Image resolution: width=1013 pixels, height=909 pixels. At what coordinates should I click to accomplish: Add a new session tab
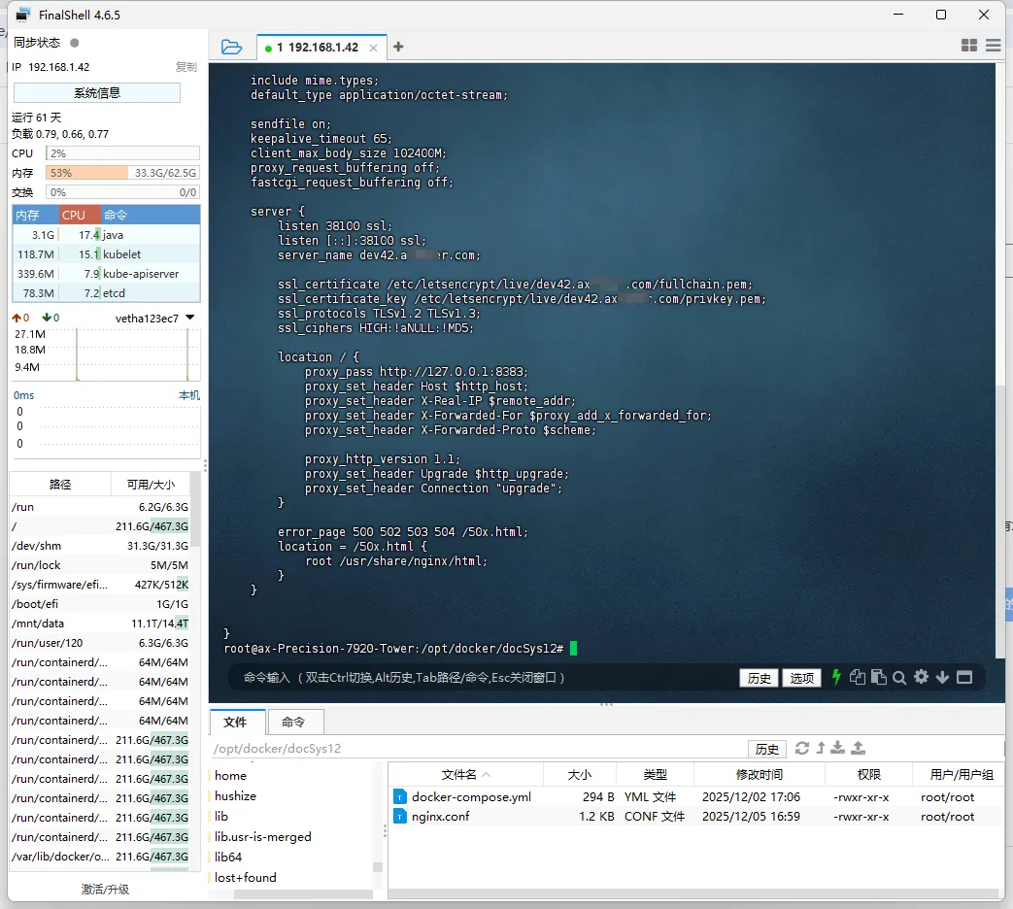[x=398, y=47]
